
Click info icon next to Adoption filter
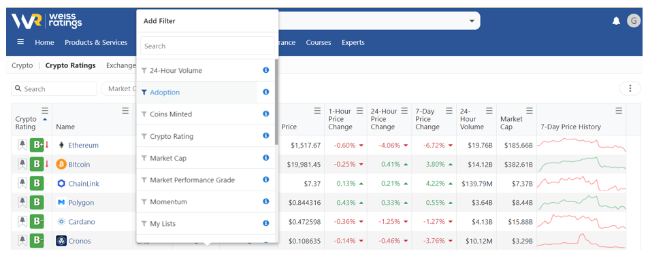coord(266,92)
